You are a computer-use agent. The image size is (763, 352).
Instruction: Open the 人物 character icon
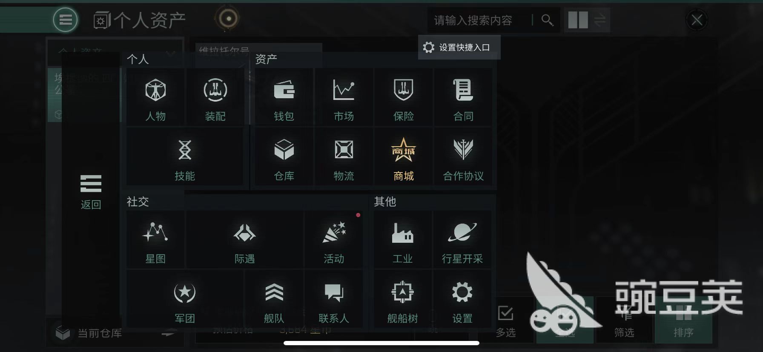(x=155, y=97)
